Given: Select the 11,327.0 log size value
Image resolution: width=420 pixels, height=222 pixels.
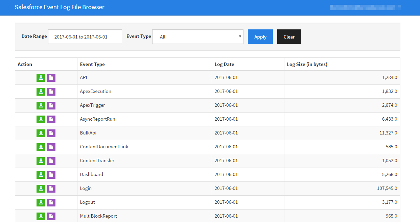Looking at the screenshot, I should coord(388,133).
